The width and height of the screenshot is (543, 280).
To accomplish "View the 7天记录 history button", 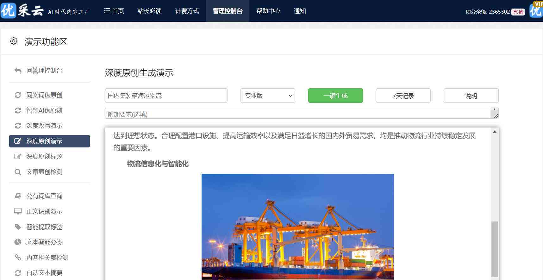I will coord(403,96).
